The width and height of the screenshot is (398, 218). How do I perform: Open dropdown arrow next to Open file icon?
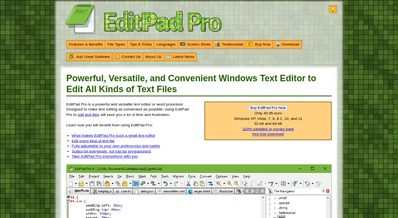[x=87, y=184]
